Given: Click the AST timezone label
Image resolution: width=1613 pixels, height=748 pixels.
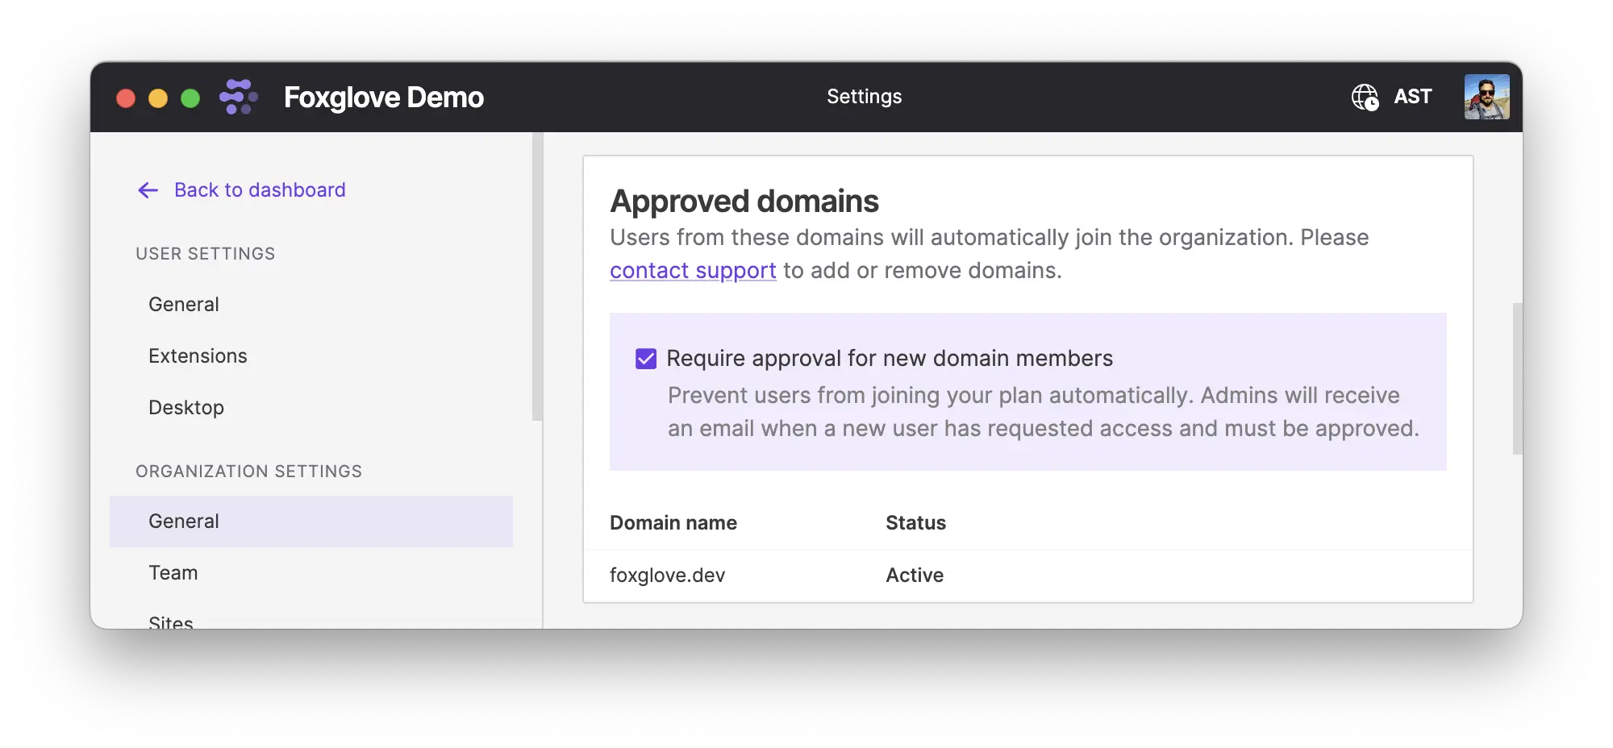Looking at the screenshot, I should (1413, 97).
